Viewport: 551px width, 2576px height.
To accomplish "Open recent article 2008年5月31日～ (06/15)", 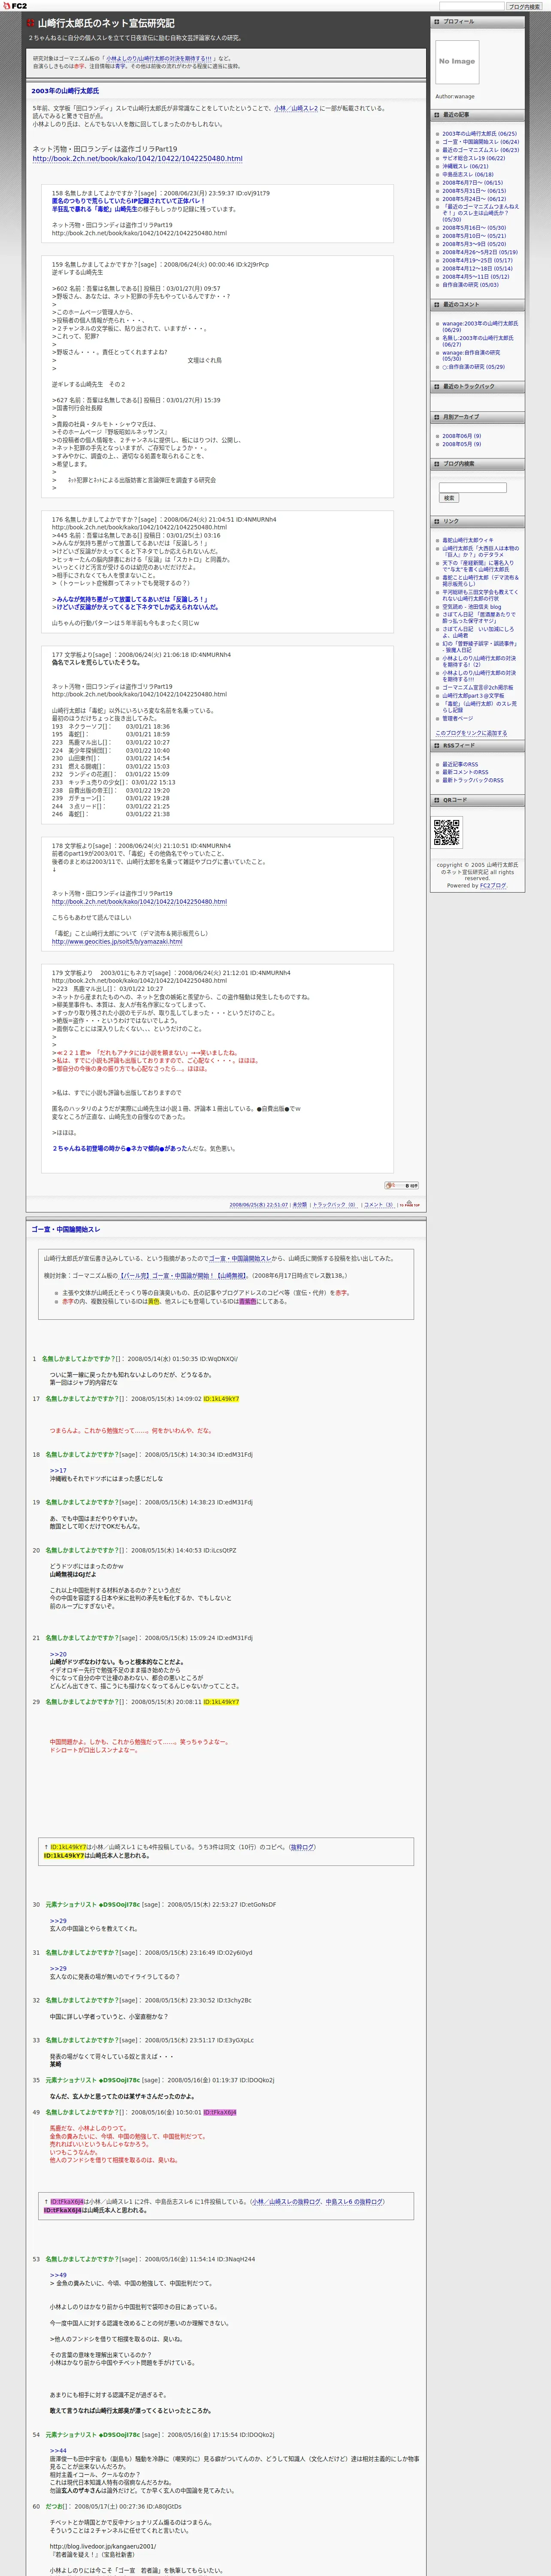I will [x=474, y=191].
